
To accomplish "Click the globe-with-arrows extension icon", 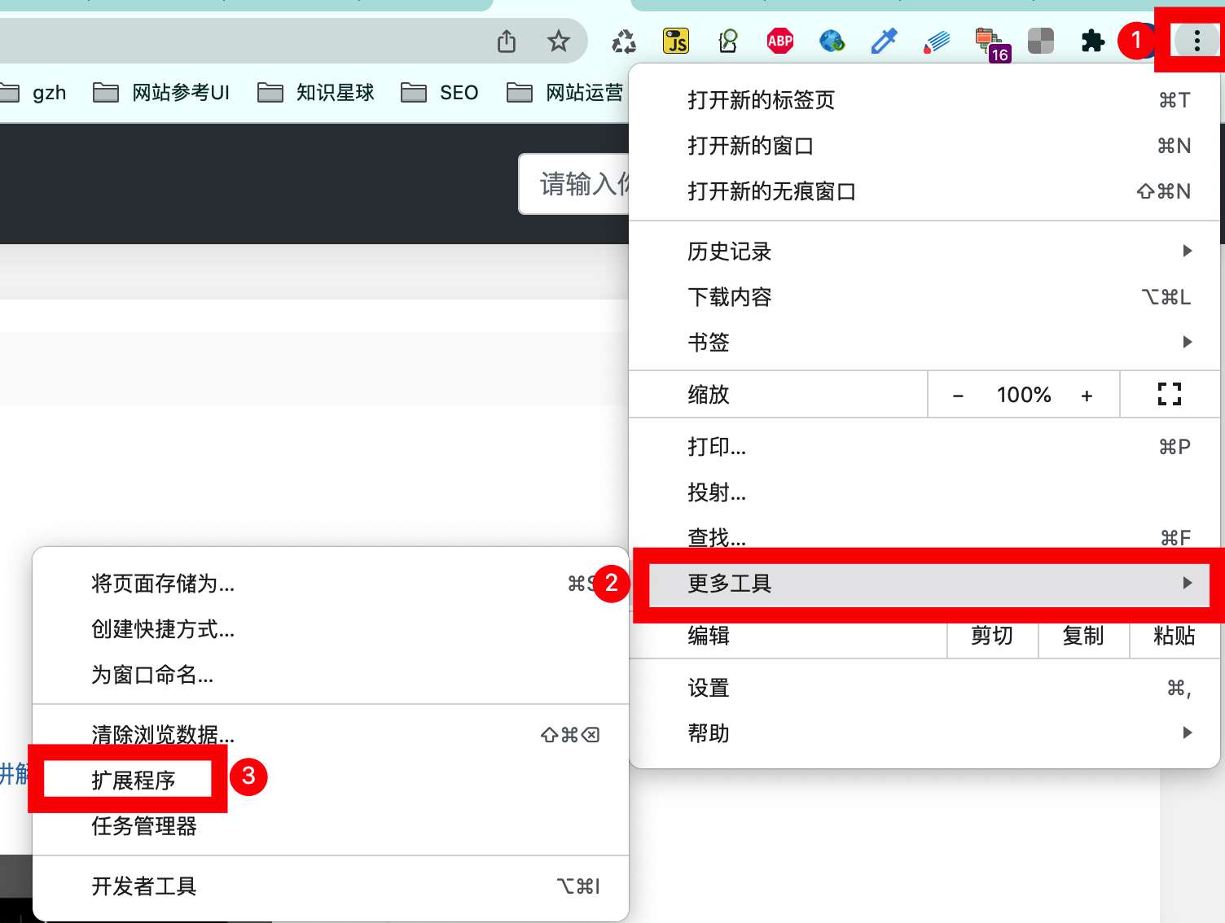I will click(832, 40).
